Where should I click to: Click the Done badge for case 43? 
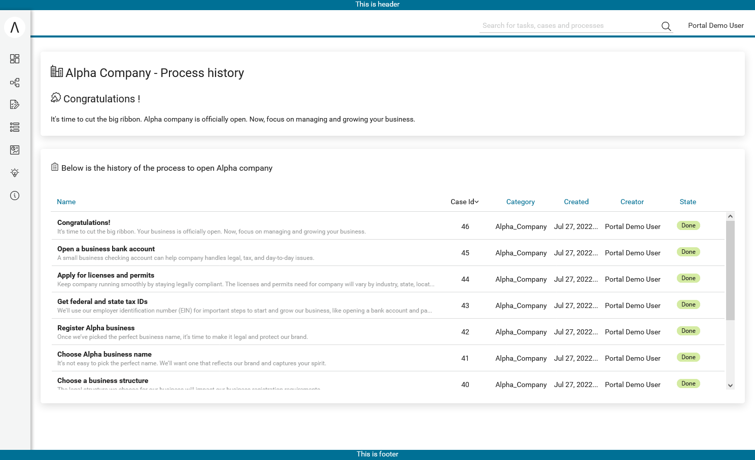tap(689, 304)
